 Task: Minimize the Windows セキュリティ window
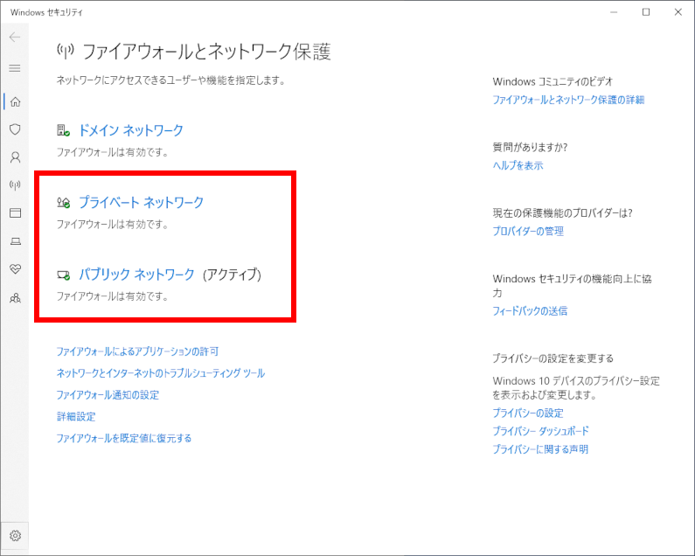[614, 12]
